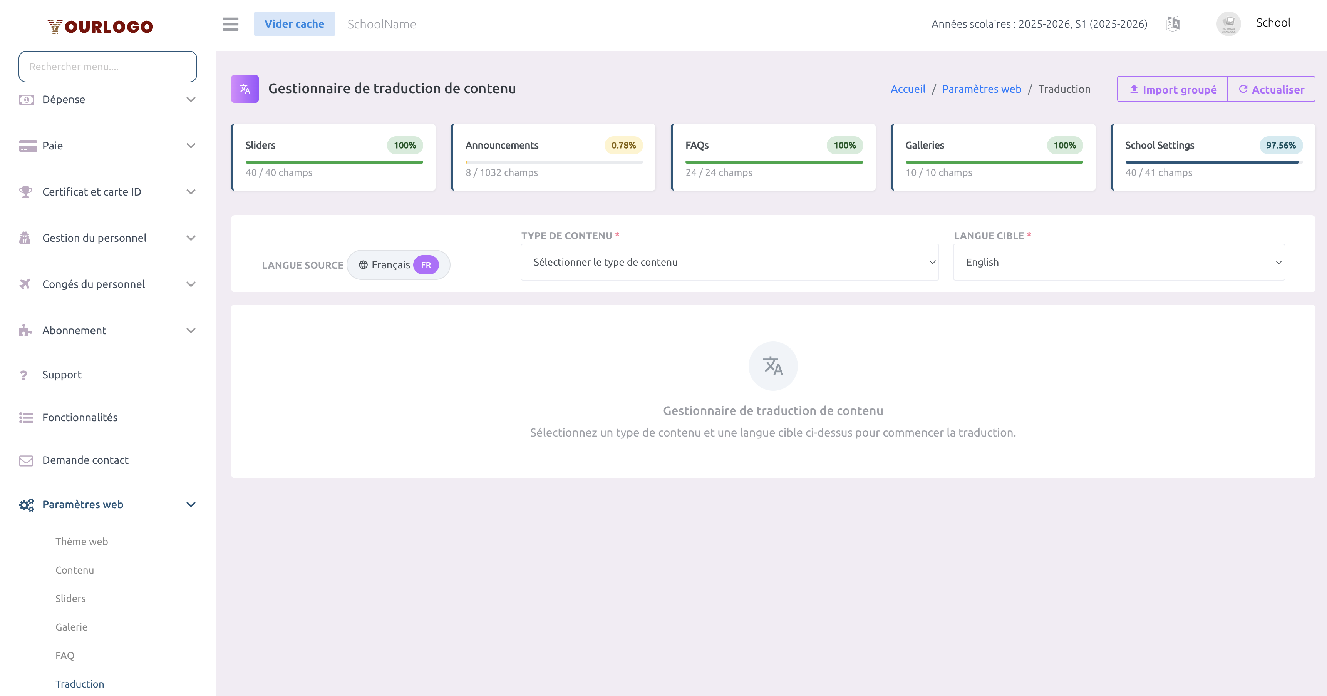Open the Thème web menu item
The image size is (1327, 696).
click(81, 541)
